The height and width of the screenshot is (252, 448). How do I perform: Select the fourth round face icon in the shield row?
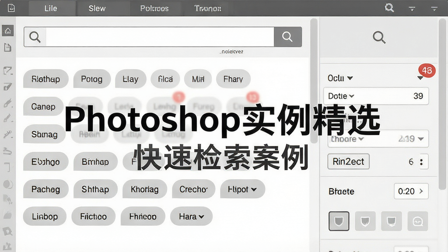tap(418, 221)
